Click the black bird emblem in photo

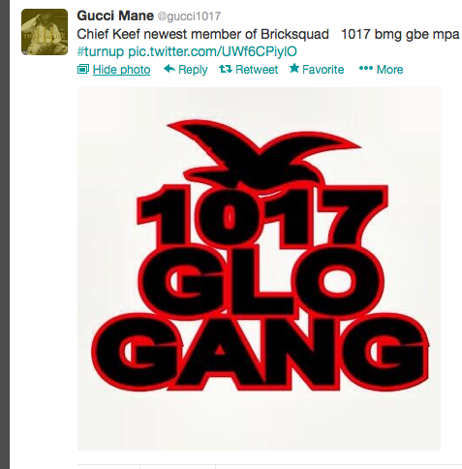point(263,154)
